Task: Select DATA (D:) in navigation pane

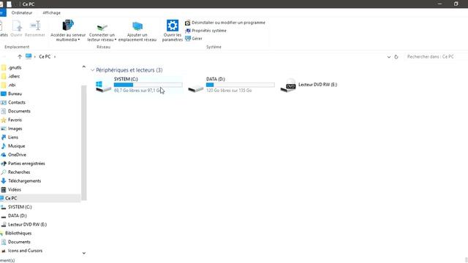Action: (x=18, y=216)
